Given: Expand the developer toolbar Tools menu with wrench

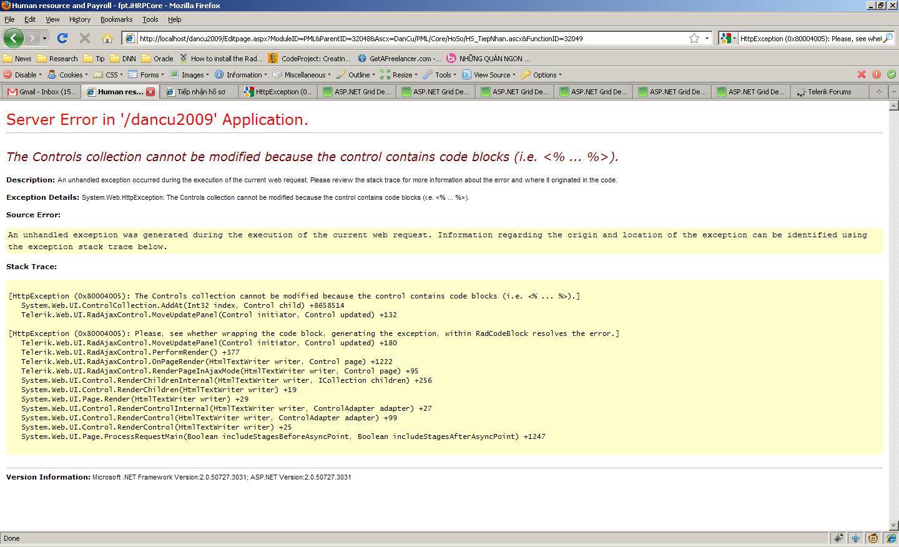Looking at the screenshot, I should [x=440, y=75].
